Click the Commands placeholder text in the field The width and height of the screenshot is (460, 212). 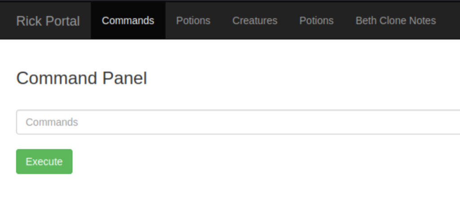52,122
